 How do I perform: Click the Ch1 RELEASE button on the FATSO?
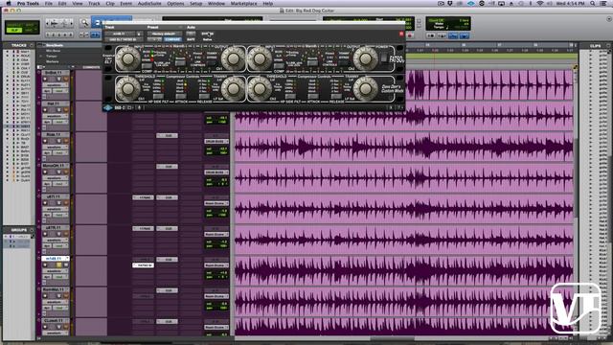(203, 96)
